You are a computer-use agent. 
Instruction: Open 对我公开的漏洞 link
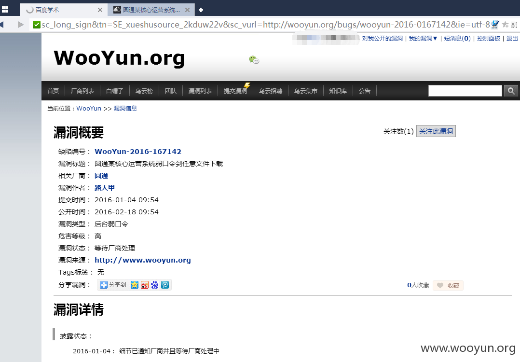click(x=382, y=39)
